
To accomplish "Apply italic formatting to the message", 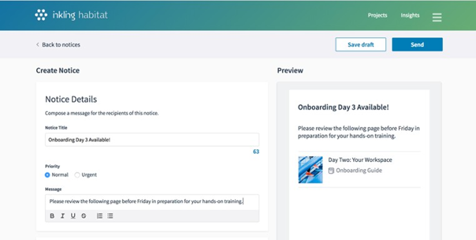I will (62, 216).
